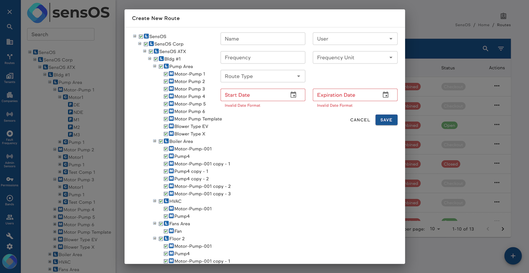Open the Frequency Unit dropdown
This screenshot has height=273, width=529.
(355, 58)
